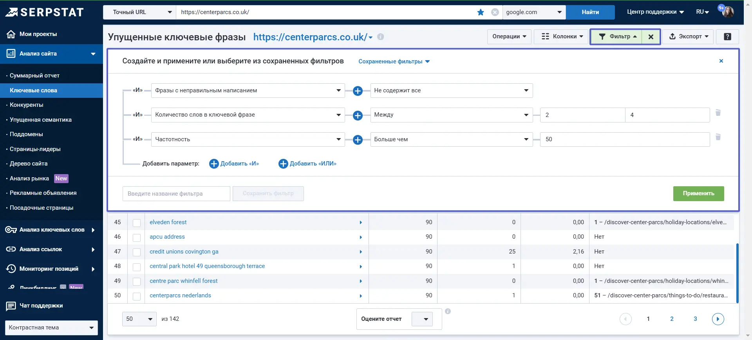Viewport: 752px width, 340px height.
Task: Select Упущенная семантика sidebar item
Action: tap(41, 120)
